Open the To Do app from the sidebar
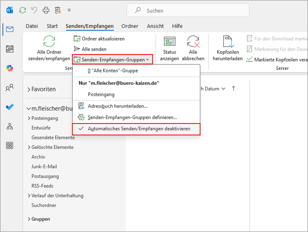The height and width of the screenshot is (232, 308). pyautogui.click(x=9, y=106)
